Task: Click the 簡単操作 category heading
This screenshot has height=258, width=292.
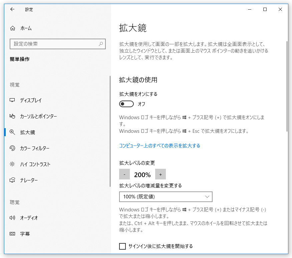Action: click(20, 59)
